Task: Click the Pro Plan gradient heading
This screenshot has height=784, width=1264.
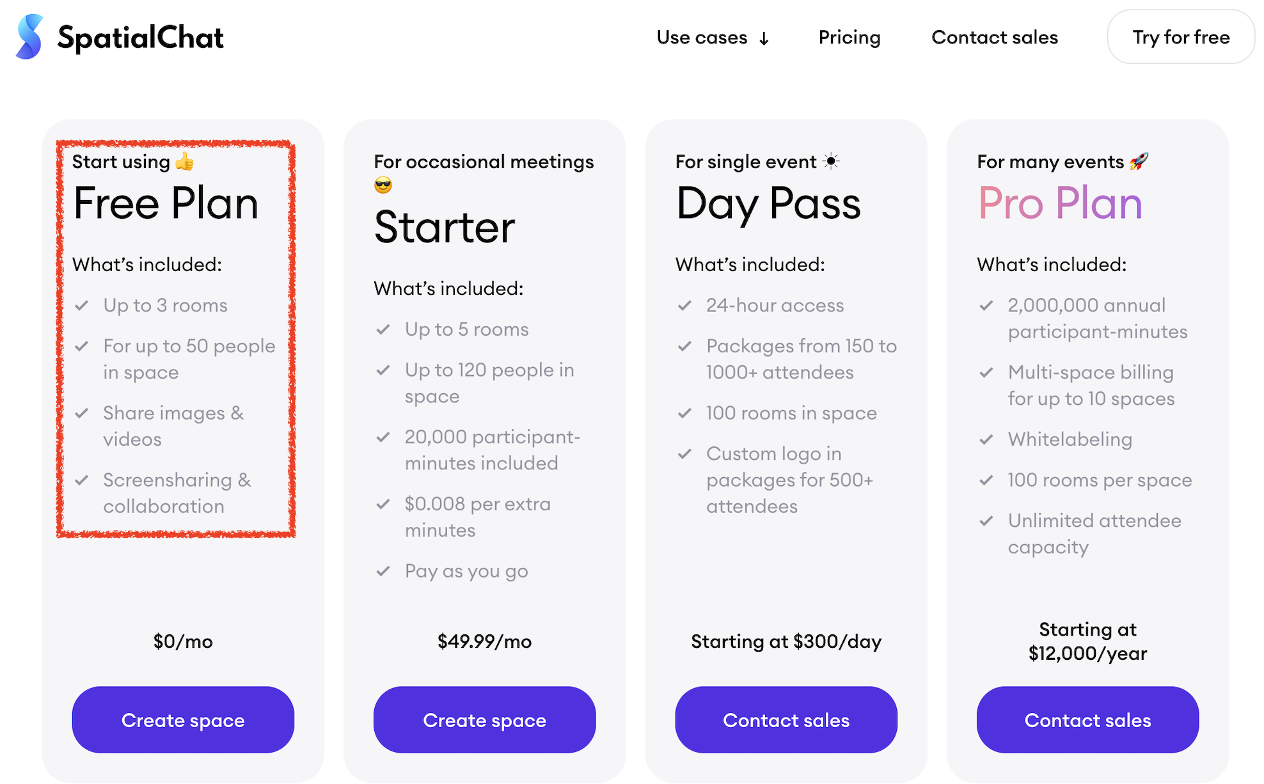Action: coord(1060,203)
